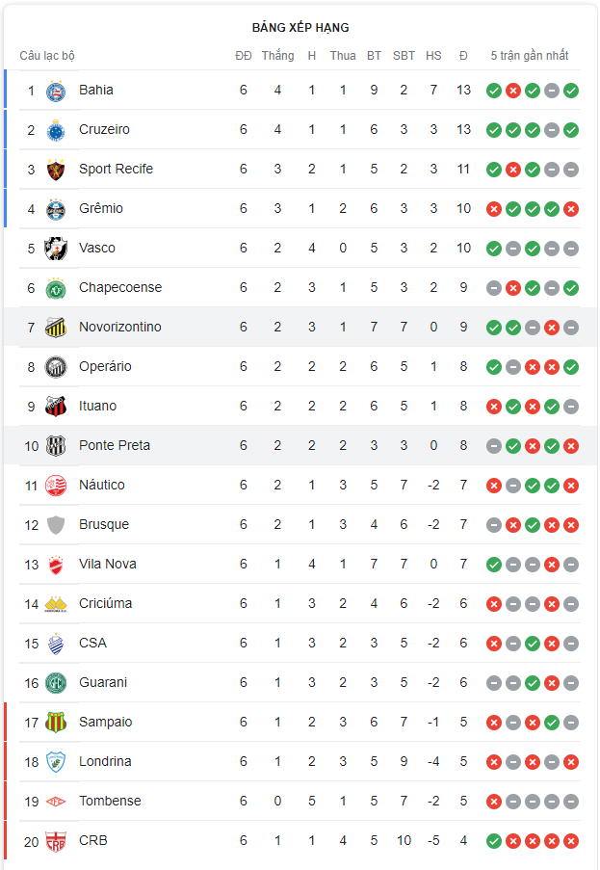
Task: Open the Grêmio club logo
Action: pyautogui.click(x=56, y=208)
